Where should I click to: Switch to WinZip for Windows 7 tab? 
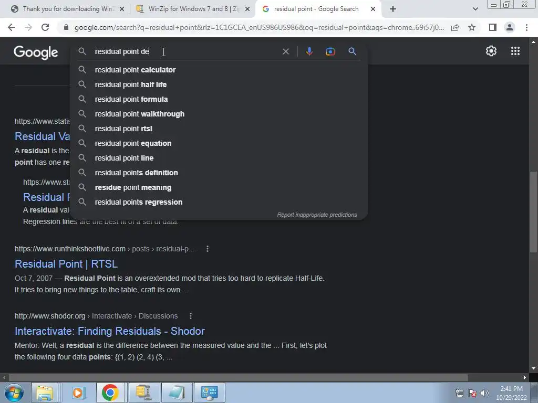(192, 9)
